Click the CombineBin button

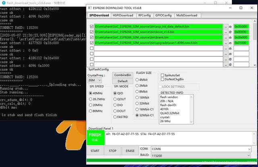[123, 75]
